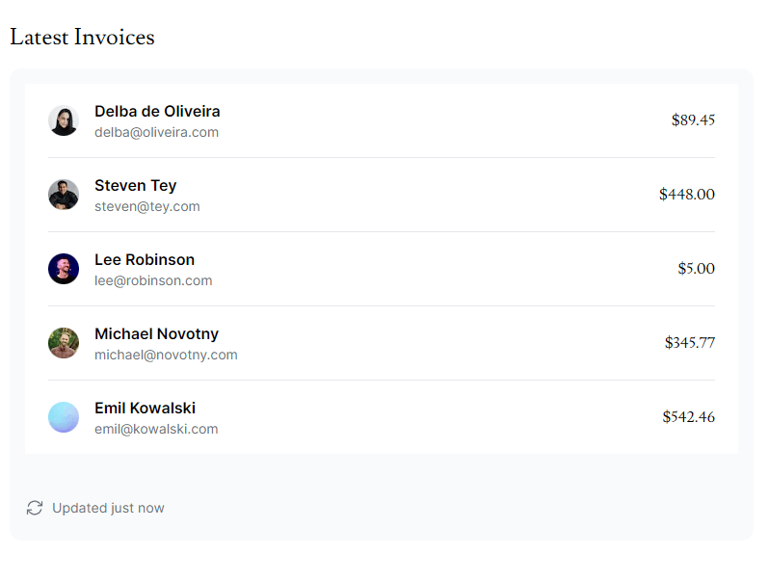Click Michael Novotny's profile picture

[x=64, y=343]
